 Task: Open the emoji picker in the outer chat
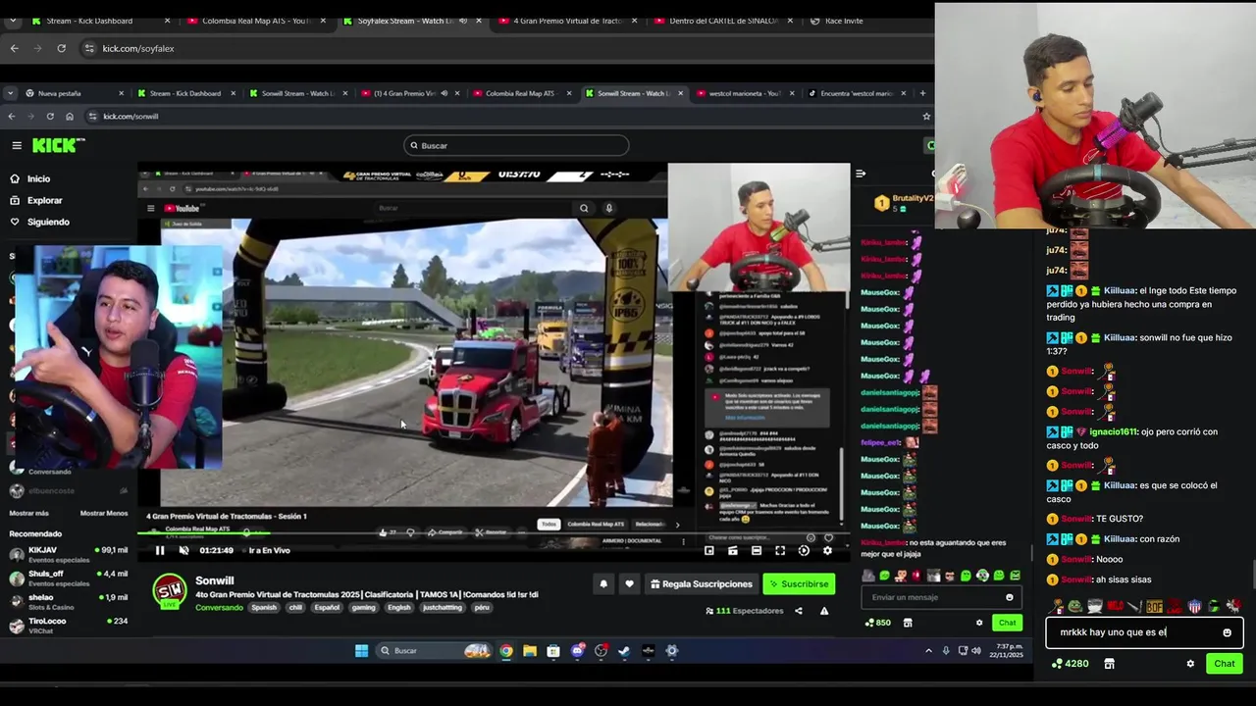click(1227, 632)
